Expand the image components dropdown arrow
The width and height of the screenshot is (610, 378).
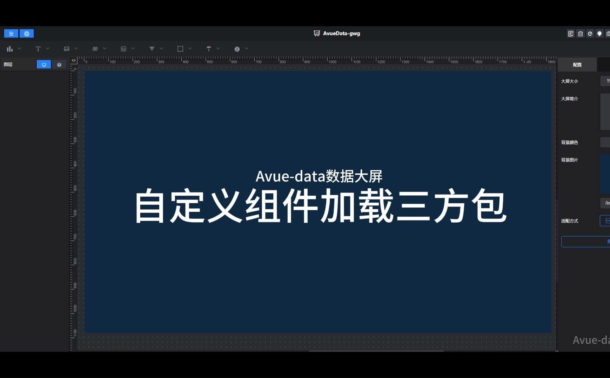pos(76,49)
